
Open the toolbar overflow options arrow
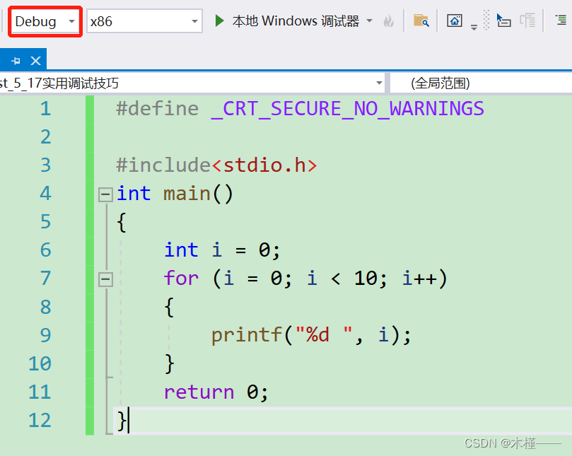point(474,27)
